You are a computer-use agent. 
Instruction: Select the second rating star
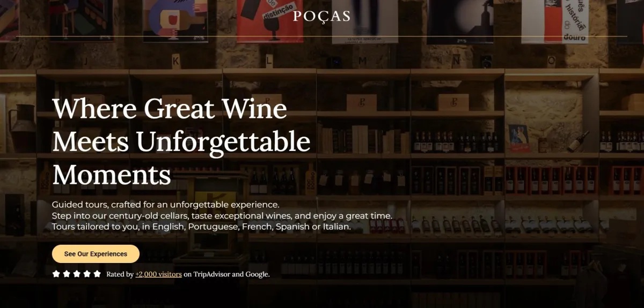click(x=66, y=274)
